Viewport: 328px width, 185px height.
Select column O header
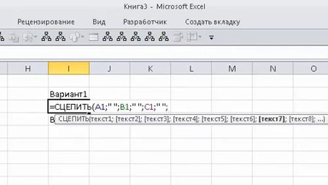pyautogui.click(x=311, y=68)
